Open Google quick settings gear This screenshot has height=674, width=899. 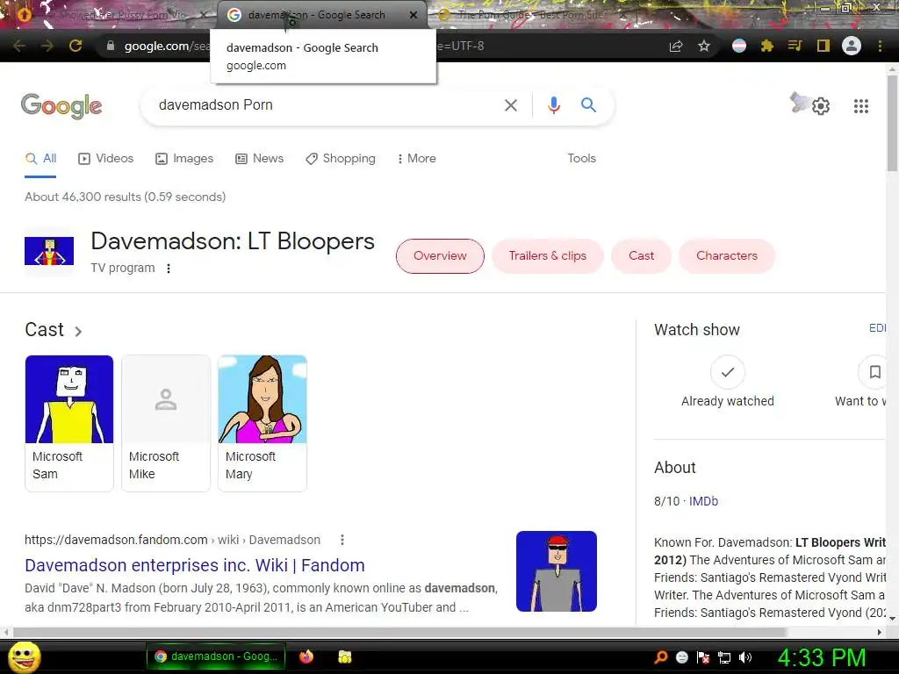coord(821,106)
